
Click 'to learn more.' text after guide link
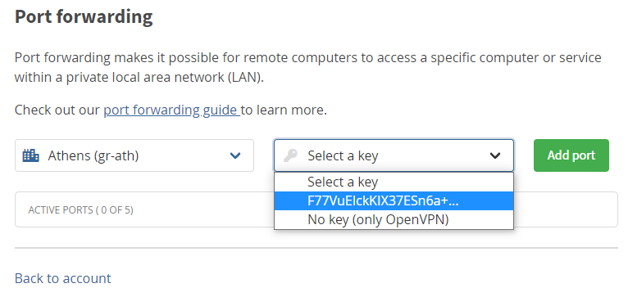[284, 110]
